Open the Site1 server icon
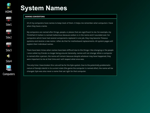Screen dimensions: 150x113 click(x=9, y=19)
